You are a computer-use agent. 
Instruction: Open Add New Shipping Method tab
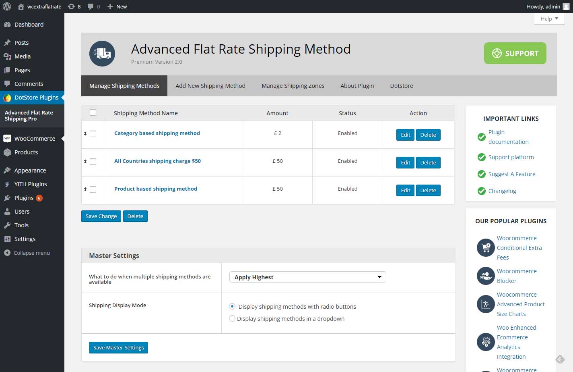pos(210,86)
